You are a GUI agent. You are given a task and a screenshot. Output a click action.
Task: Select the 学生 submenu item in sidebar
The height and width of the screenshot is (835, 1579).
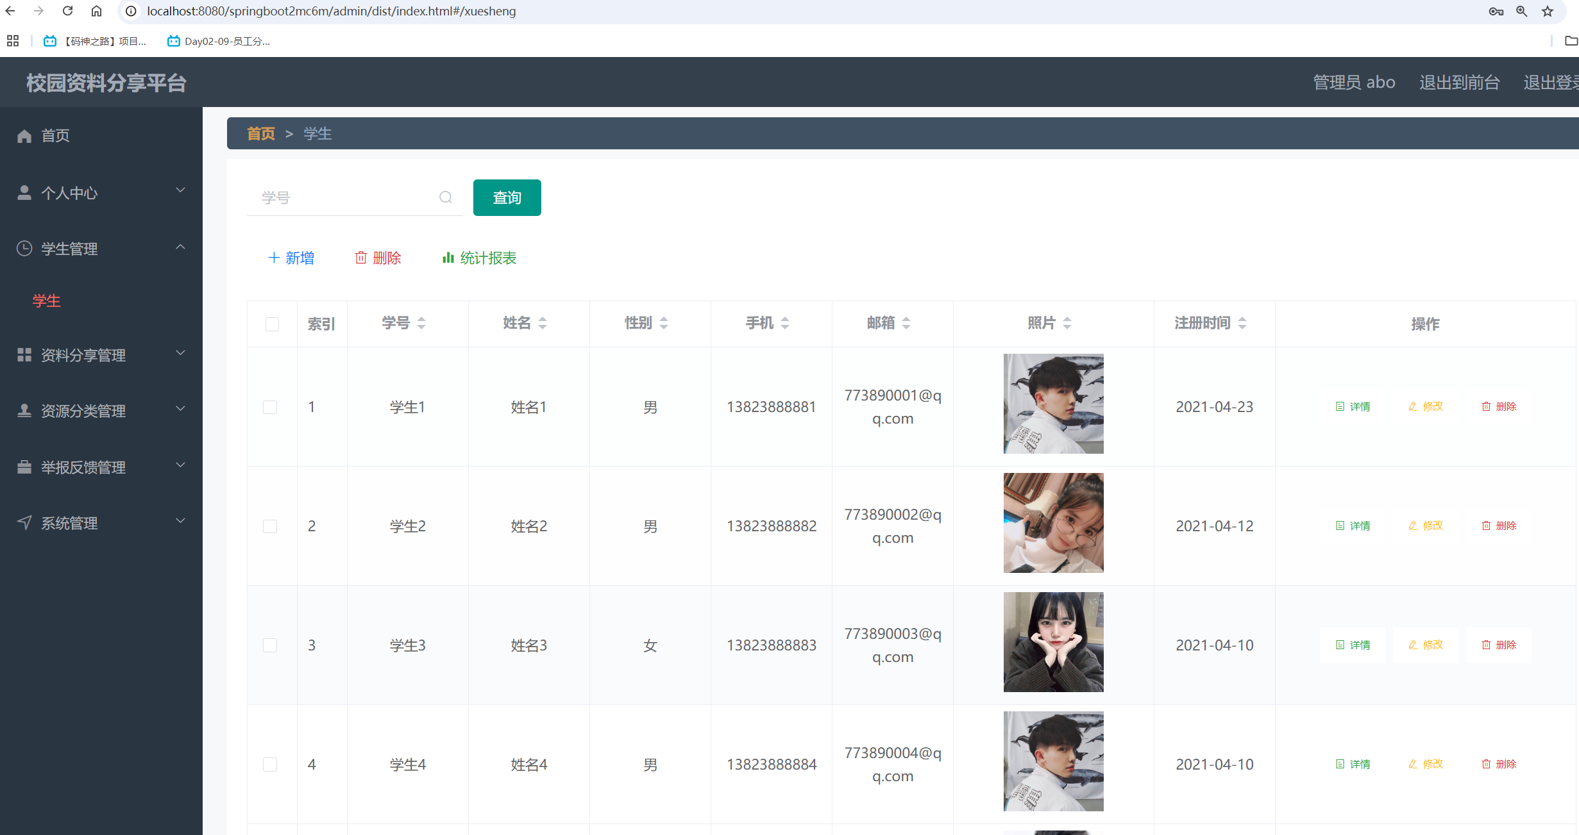point(47,301)
